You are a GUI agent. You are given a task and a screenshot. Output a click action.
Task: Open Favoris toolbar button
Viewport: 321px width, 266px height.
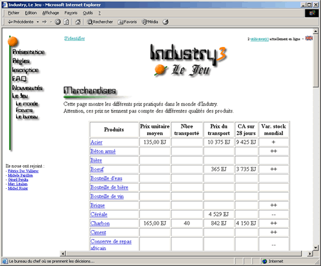click(x=127, y=22)
